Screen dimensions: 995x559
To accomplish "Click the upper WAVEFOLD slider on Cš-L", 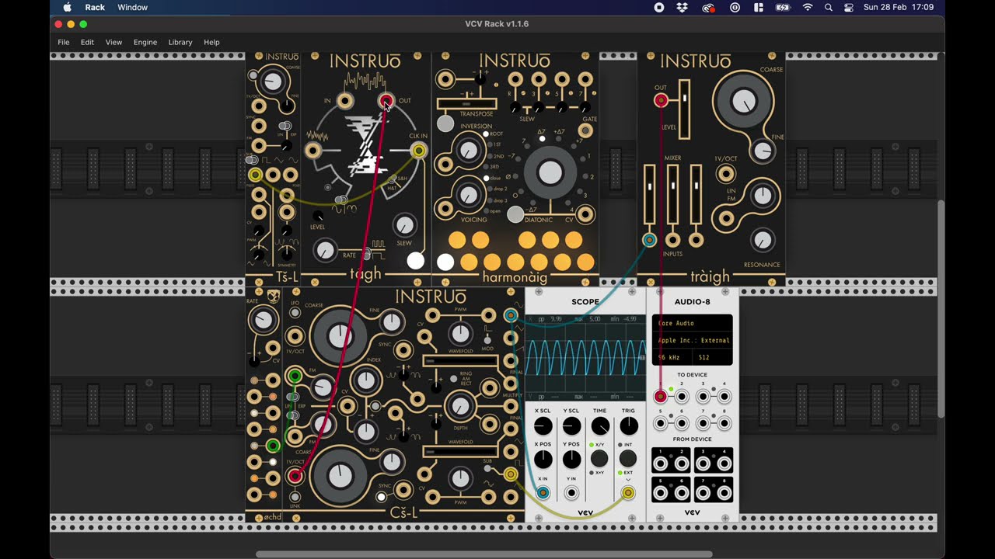I will [460, 361].
